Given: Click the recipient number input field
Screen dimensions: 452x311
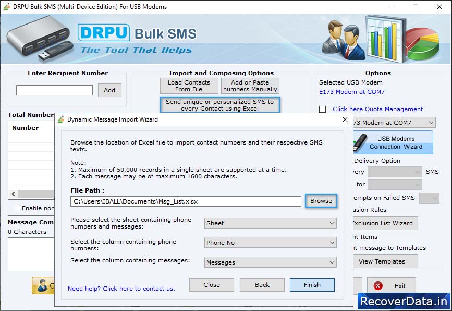Looking at the screenshot, I should pyautogui.click(x=55, y=90).
